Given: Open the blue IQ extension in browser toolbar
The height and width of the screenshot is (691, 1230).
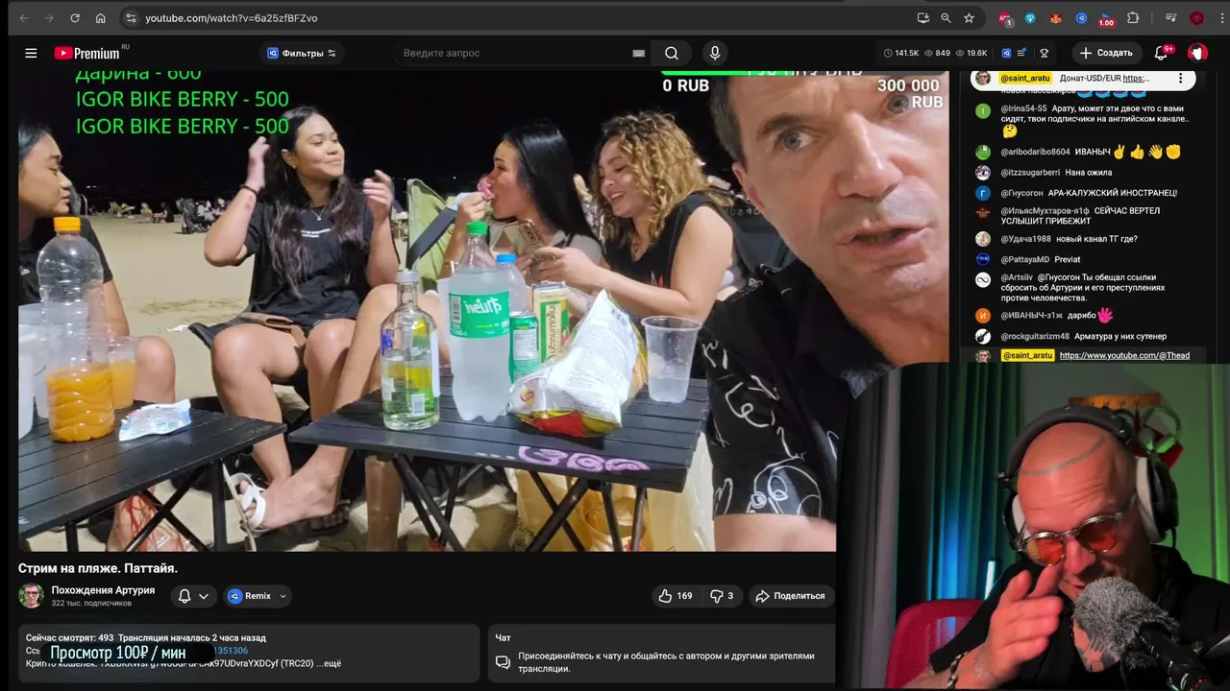Looking at the screenshot, I should pyautogui.click(x=1081, y=17).
